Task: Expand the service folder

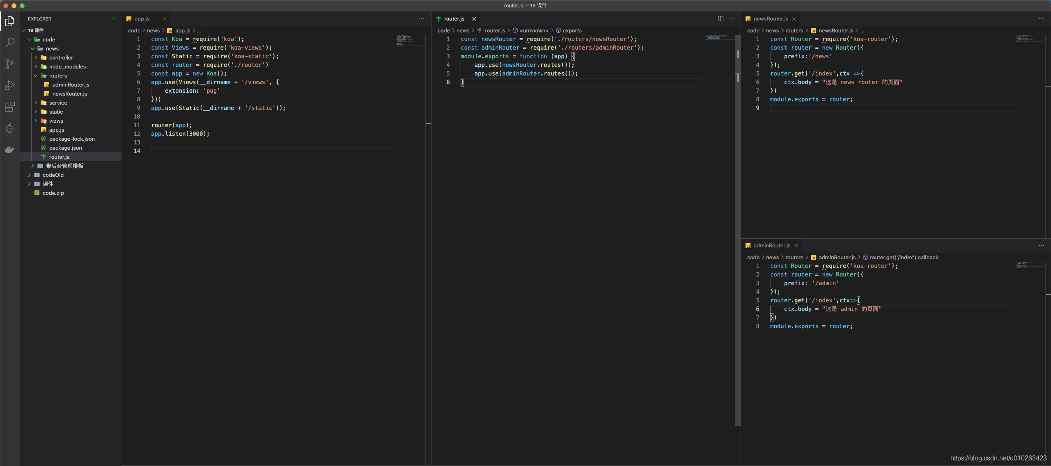Action: pos(71,103)
